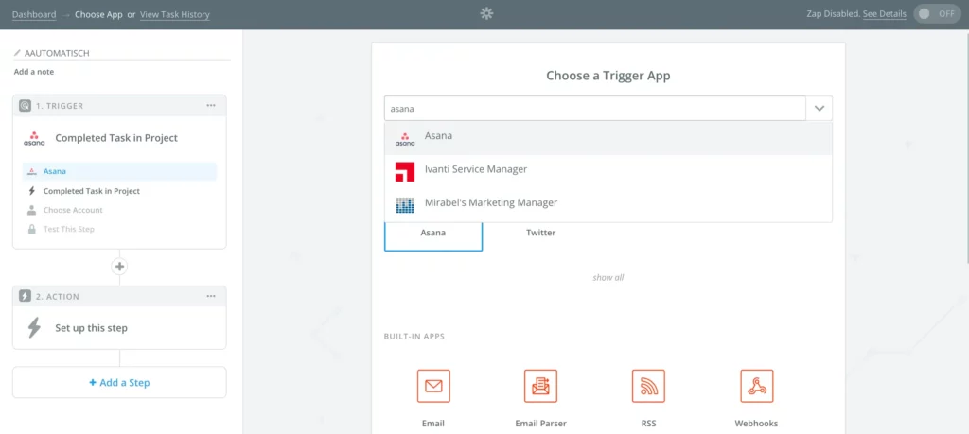This screenshot has width=969, height=434.
Task: Click the Zapier gear logo in header
Action: [x=486, y=13]
